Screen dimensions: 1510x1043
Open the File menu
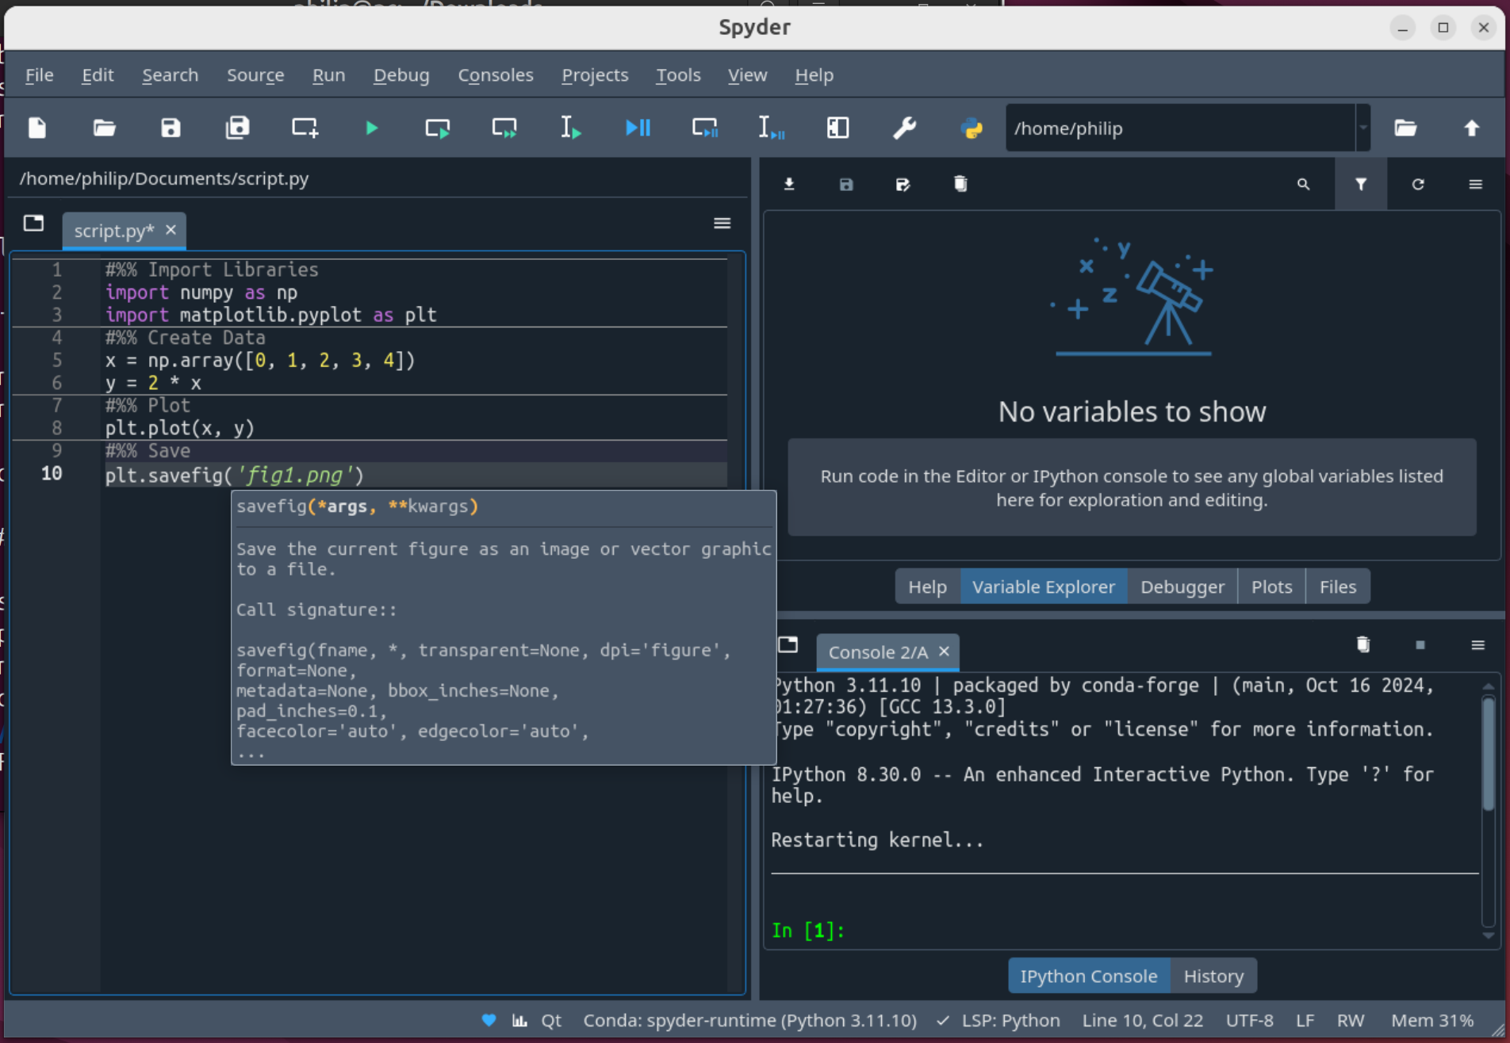(x=40, y=74)
